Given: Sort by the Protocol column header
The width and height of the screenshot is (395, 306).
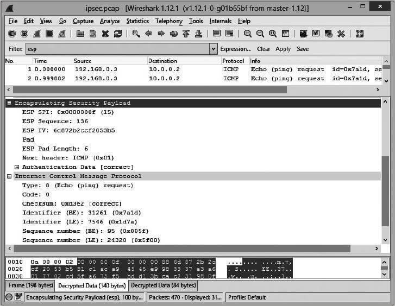Looking at the screenshot, I should [235, 61].
